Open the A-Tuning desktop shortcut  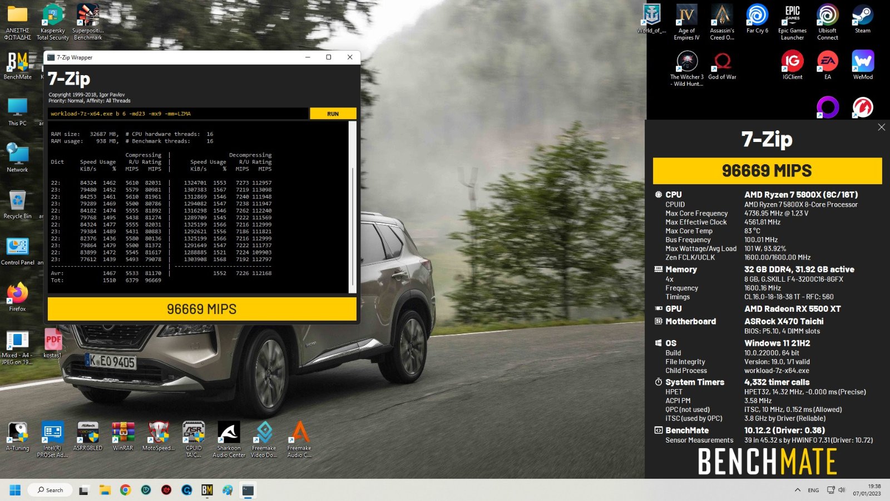[17, 436]
